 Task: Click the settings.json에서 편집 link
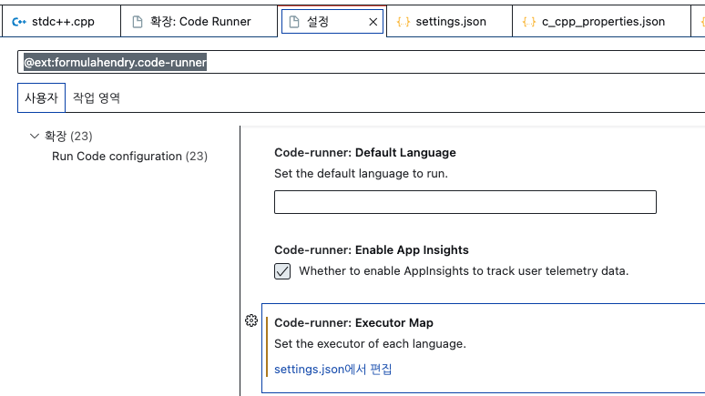point(333,369)
